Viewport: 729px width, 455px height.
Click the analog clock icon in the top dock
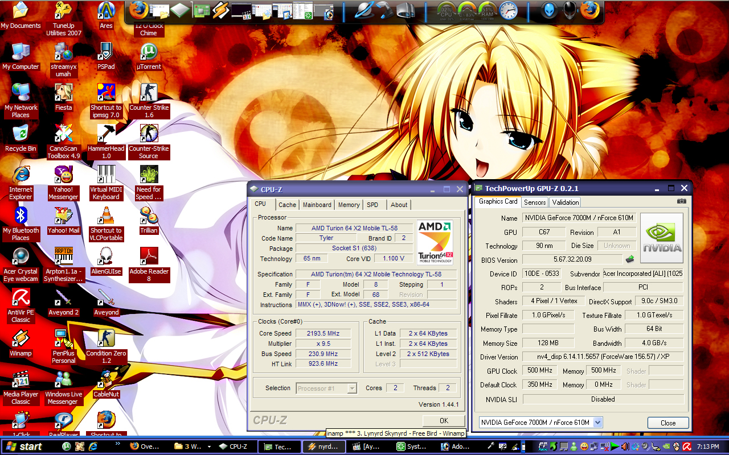509,10
